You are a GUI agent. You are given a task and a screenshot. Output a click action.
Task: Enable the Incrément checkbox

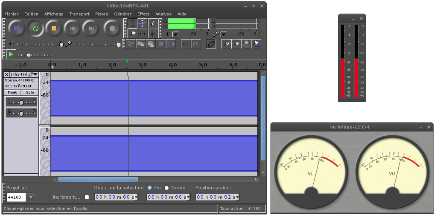87,197
